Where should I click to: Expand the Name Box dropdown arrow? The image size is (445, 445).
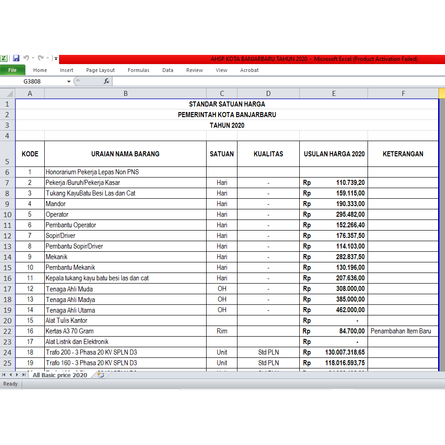click(69, 82)
